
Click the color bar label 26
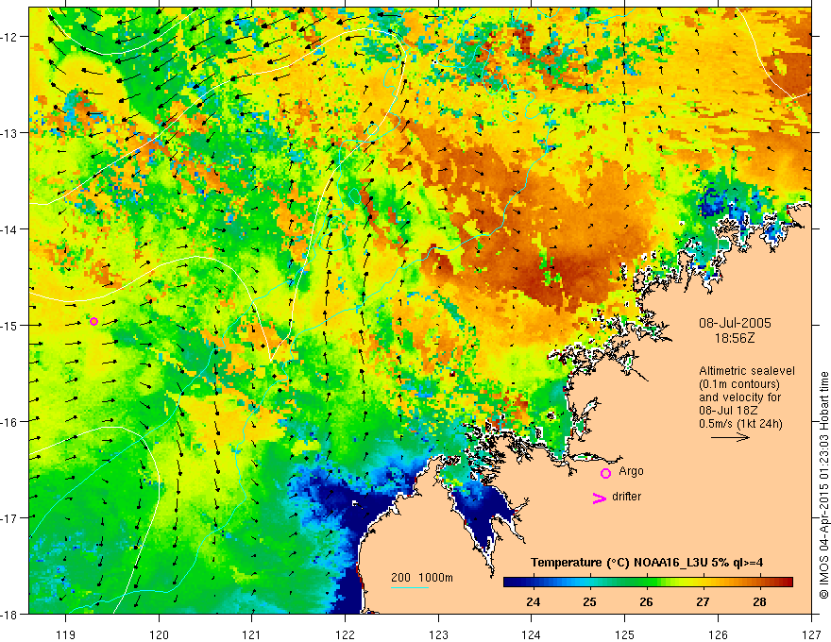(x=646, y=601)
